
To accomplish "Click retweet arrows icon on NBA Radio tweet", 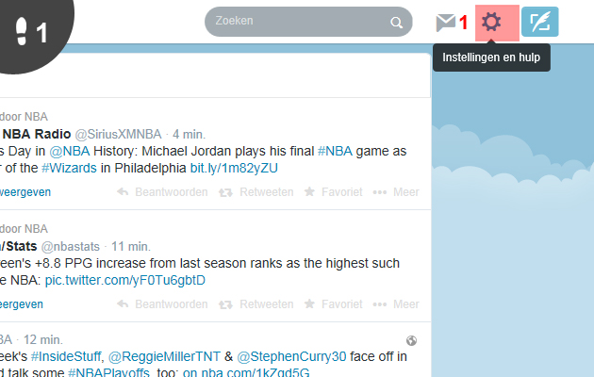I will click(225, 192).
